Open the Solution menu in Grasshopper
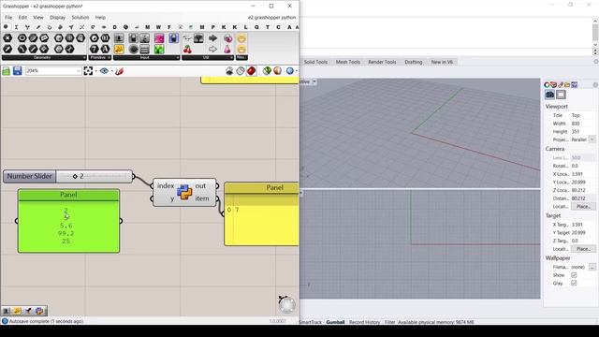The image size is (599, 337). 80,18
